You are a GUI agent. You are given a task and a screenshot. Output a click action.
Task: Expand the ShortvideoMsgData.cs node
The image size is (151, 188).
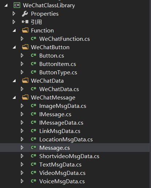coord(22,156)
